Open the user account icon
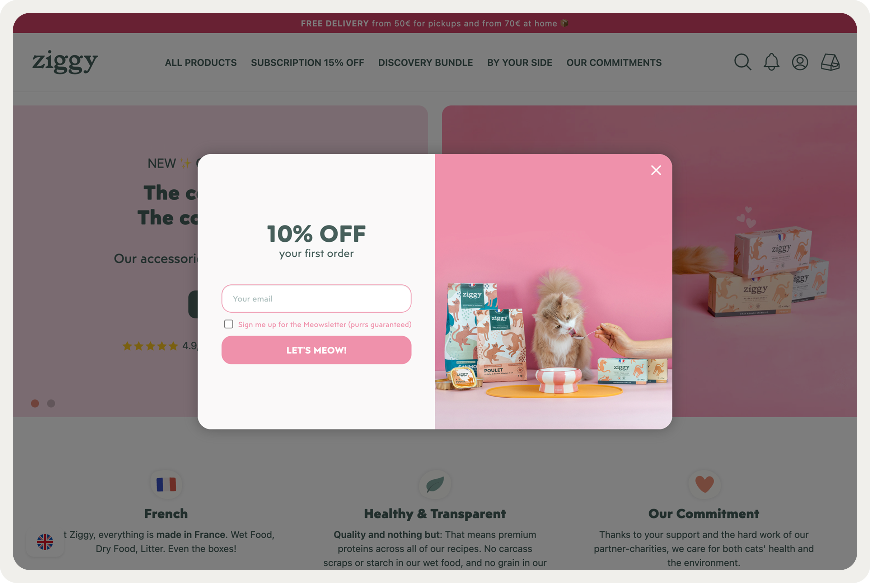Screen dimensions: 870x583 click(800, 62)
